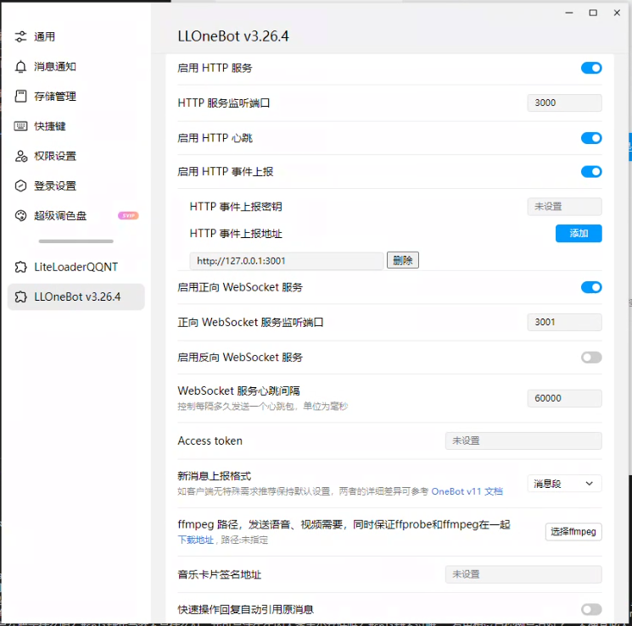Click 正向 WebSocket 服务监听端口 field 3001
The image size is (632, 626).
(564, 322)
